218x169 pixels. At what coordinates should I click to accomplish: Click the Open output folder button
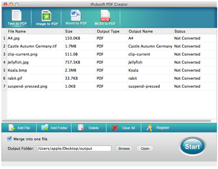[x=145, y=148]
